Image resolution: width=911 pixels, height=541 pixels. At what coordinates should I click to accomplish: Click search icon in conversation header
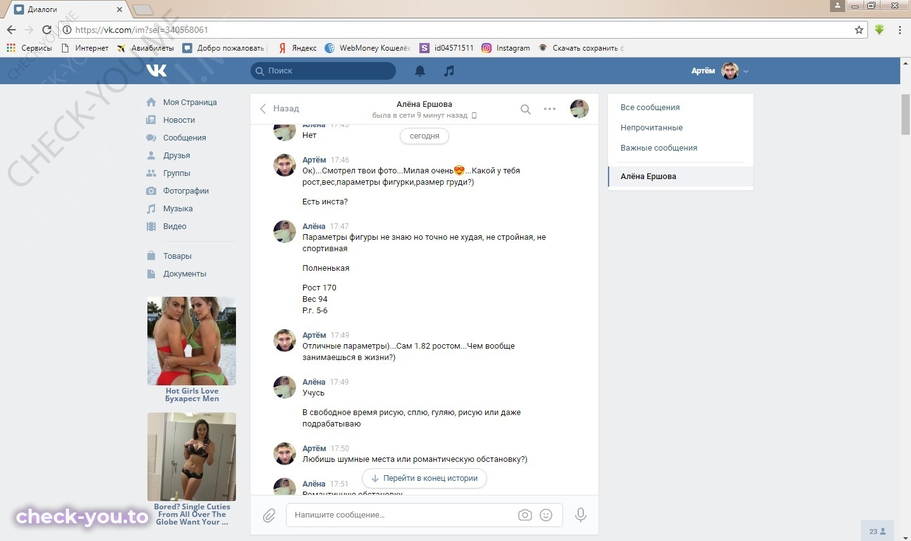click(x=525, y=109)
